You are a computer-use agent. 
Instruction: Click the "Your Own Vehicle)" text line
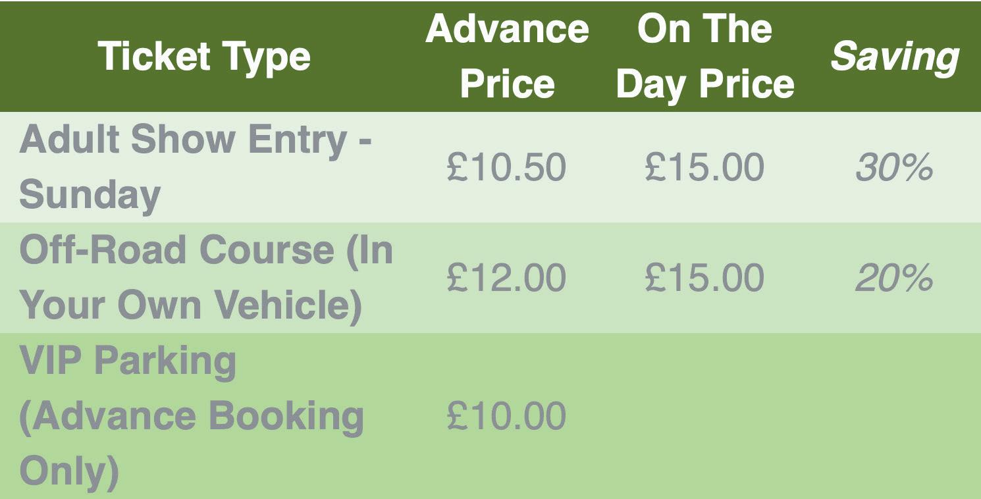point(191,305)
